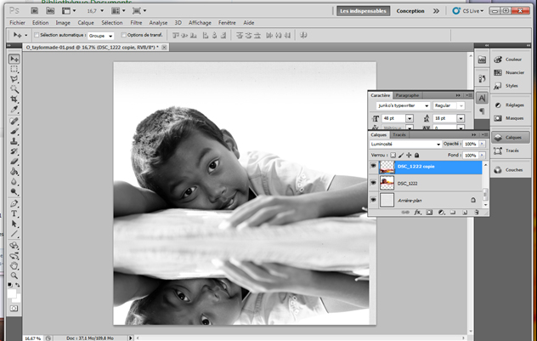
Task: Open the Fichier menu
Action: pyautogui.click(x=17, y=23)
